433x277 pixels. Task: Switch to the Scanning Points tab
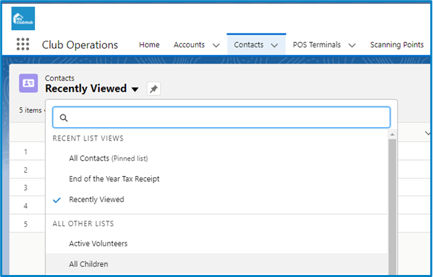click(396, 45)
